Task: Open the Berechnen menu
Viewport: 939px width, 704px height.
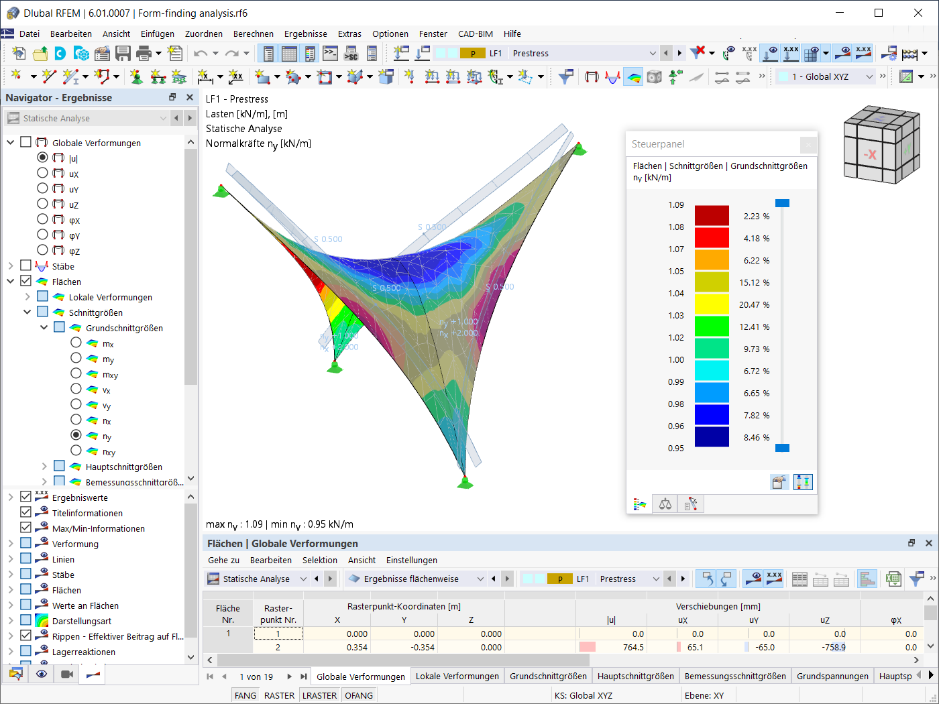Action: point(254,34)
